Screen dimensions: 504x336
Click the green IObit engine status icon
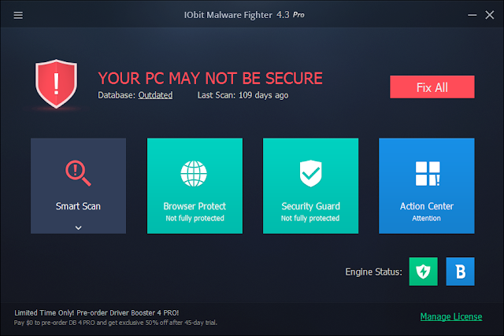click(x=423, y=271)
